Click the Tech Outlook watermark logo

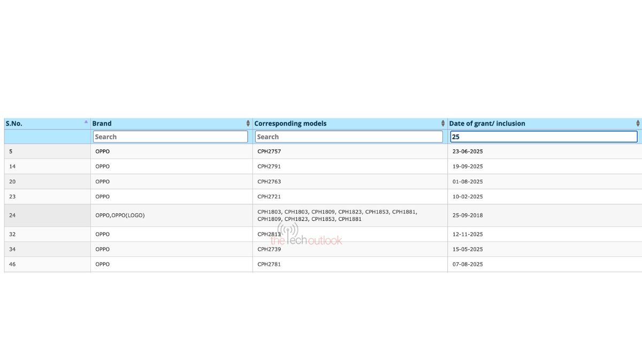point(306,236)
